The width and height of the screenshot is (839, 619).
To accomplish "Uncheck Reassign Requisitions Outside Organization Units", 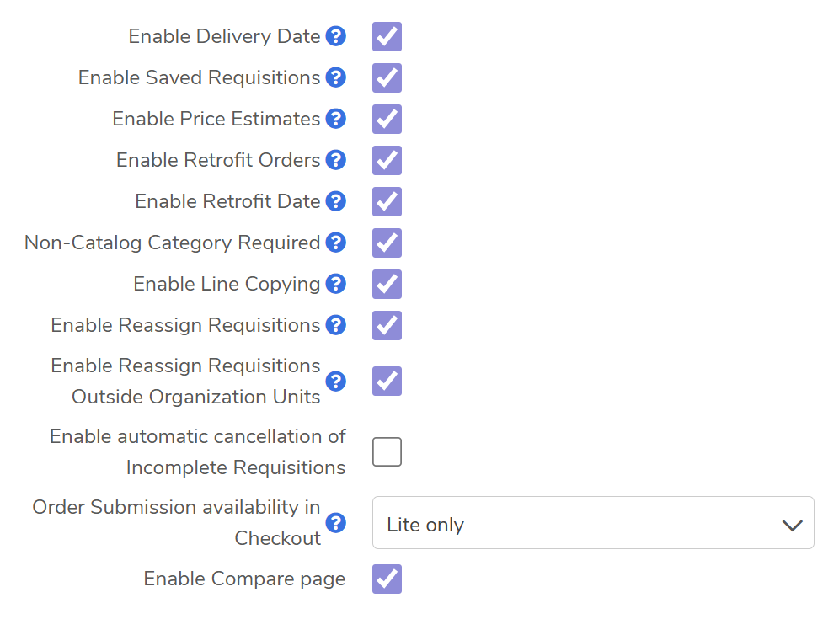I will point(387,381).
